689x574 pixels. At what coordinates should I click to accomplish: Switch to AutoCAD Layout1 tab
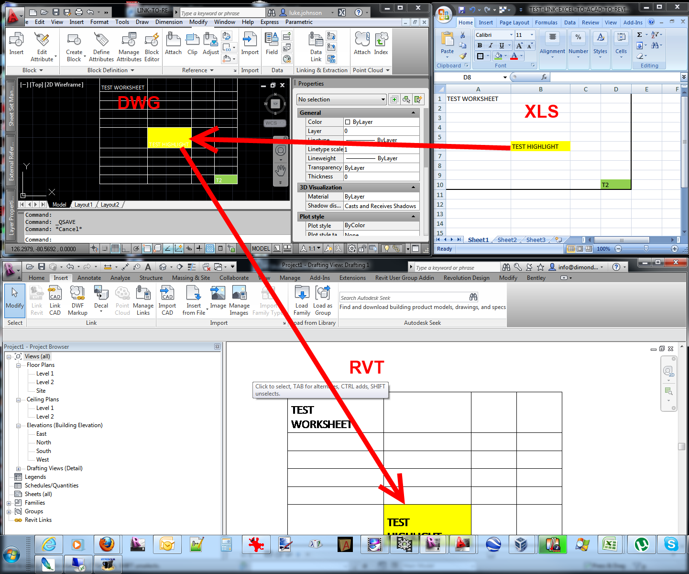[x=83, y=205]
